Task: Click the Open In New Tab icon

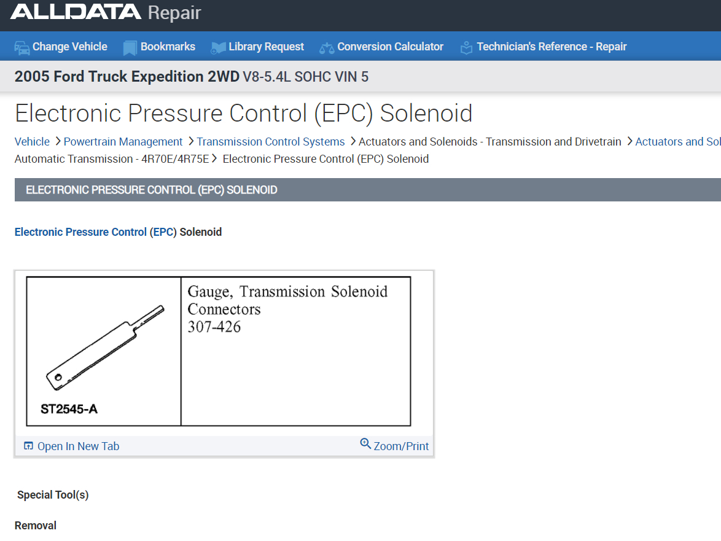Action: [28, 446]
